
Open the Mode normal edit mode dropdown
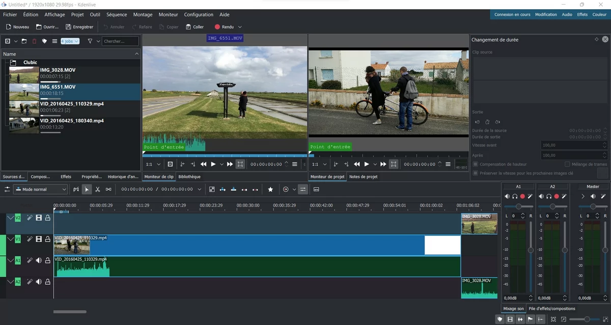tap(40, 189)
